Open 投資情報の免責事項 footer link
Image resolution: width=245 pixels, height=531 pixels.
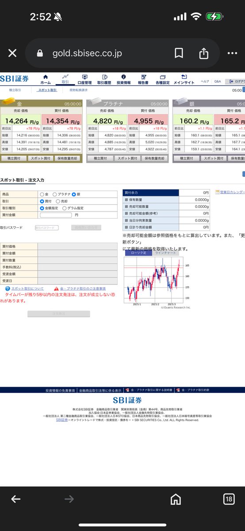click(60, 391)
